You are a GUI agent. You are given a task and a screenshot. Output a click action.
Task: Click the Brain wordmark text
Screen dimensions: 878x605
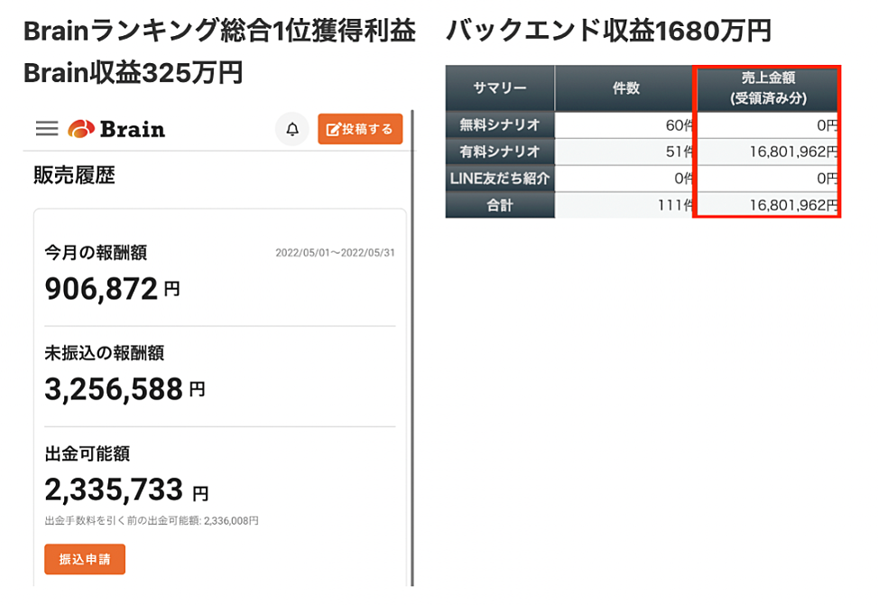pos(132,129)
